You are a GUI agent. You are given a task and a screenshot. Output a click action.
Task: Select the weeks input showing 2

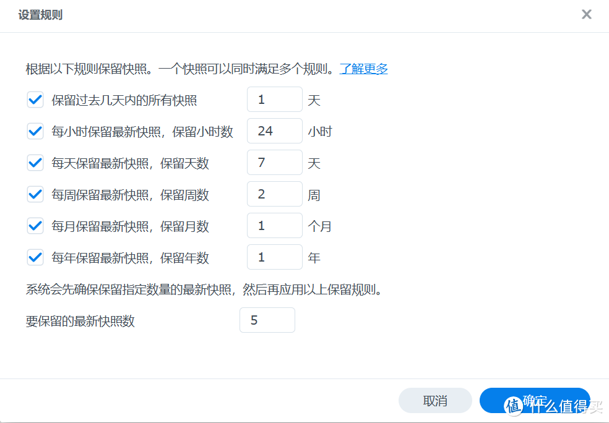tap(274, 194)
